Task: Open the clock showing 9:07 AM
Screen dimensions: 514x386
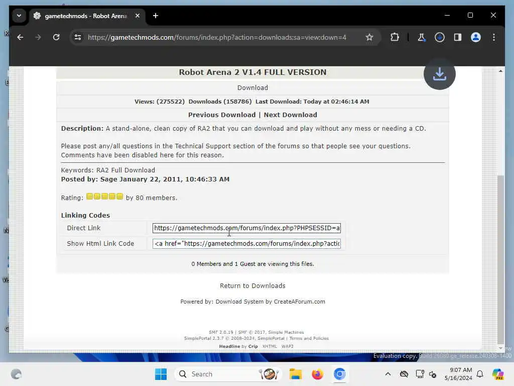Action: (458, 374)
